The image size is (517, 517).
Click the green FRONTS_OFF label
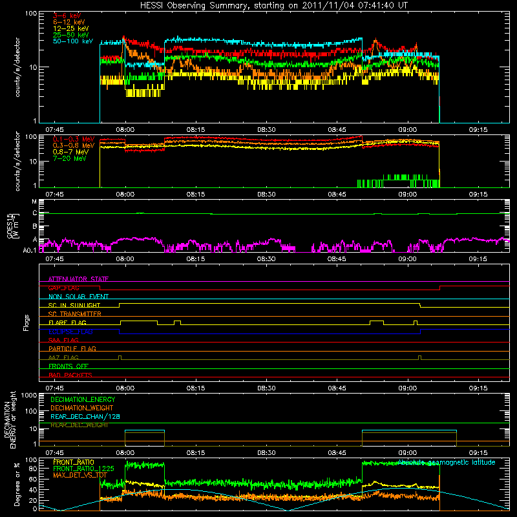tap(69, 366)
